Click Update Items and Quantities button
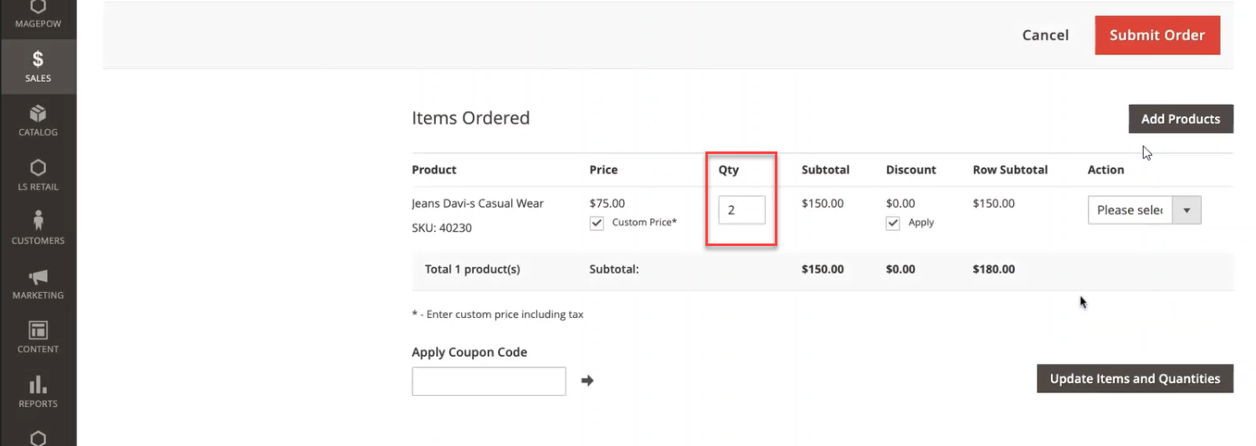 (x=1135, y=378)
